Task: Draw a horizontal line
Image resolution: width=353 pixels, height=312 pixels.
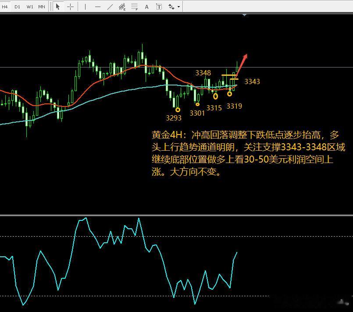Action: (97, 7)
